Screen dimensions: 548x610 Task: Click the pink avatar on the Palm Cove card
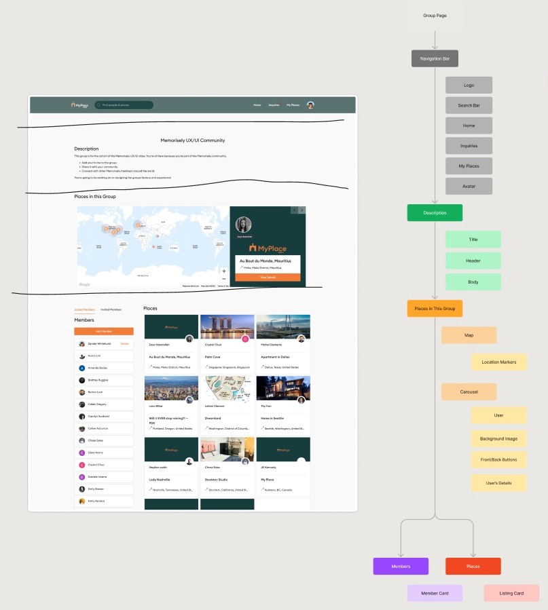point(245,339)
